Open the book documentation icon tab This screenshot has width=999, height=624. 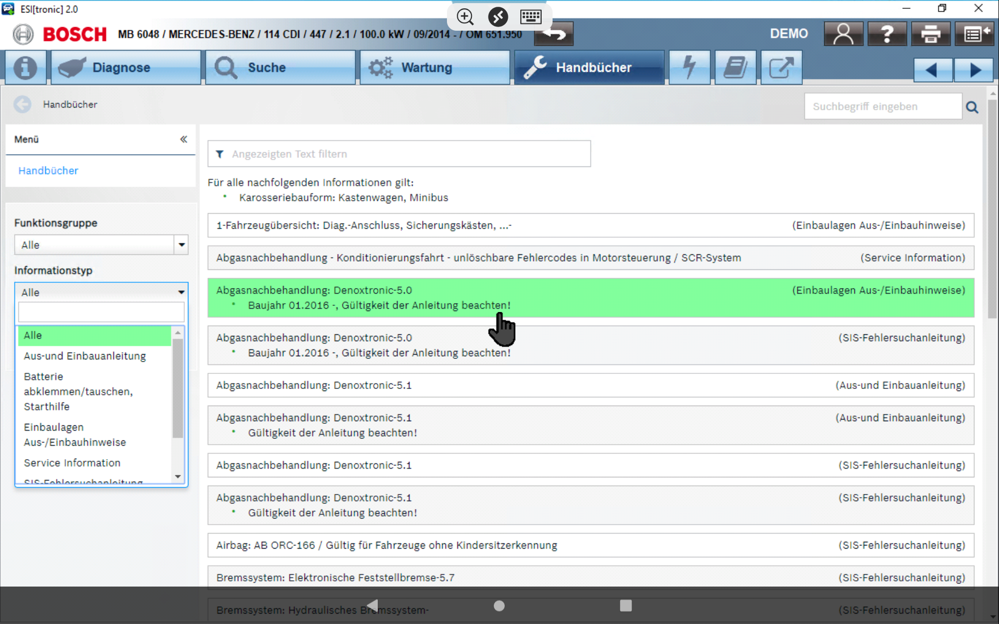click(735, 68)
